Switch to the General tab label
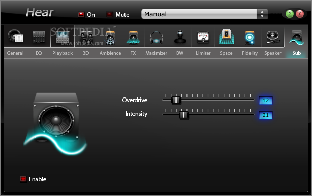 [x=15, y=53]
